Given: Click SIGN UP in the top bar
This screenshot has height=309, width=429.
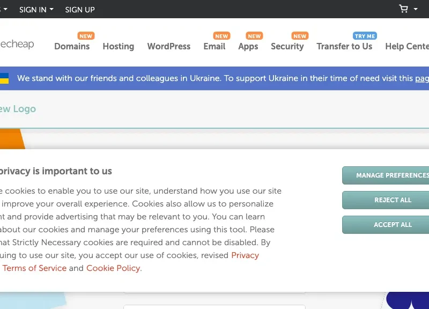Looking at the screenshot, I should pos(79,9).
